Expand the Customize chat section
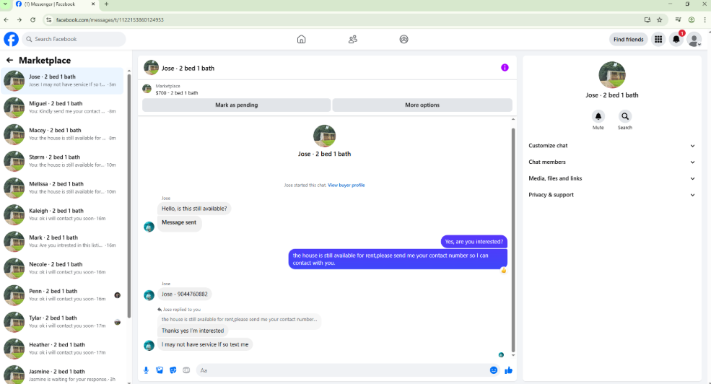This screenshot has width=711, height=384. tap(611, 146)
